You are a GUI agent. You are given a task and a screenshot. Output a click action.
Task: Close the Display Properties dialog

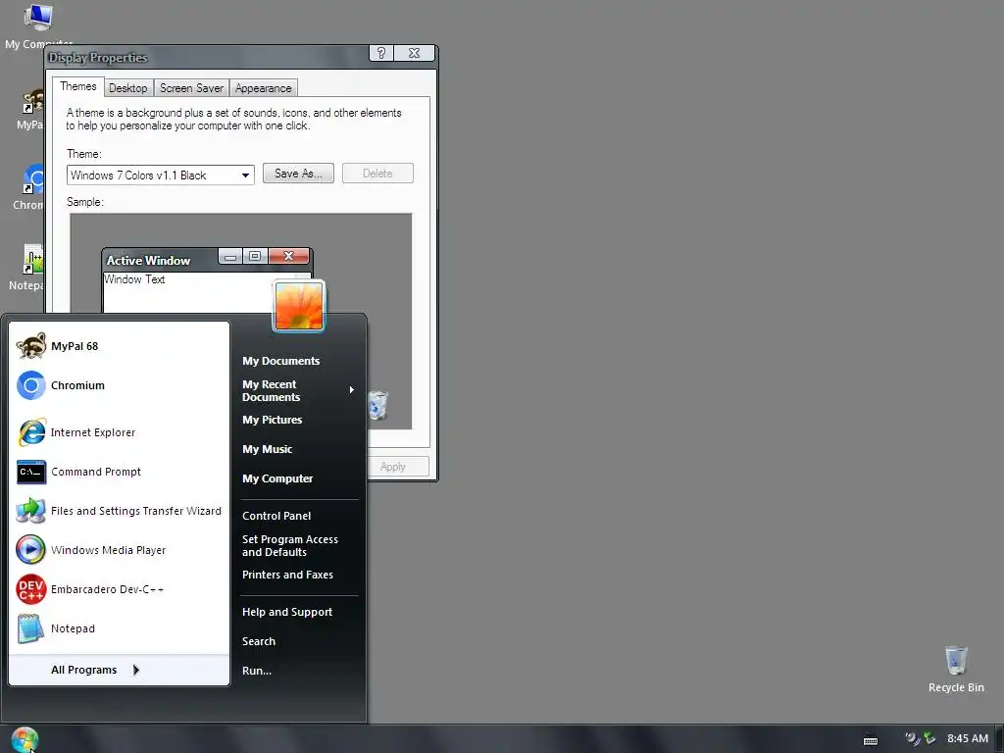pos(415,53)
